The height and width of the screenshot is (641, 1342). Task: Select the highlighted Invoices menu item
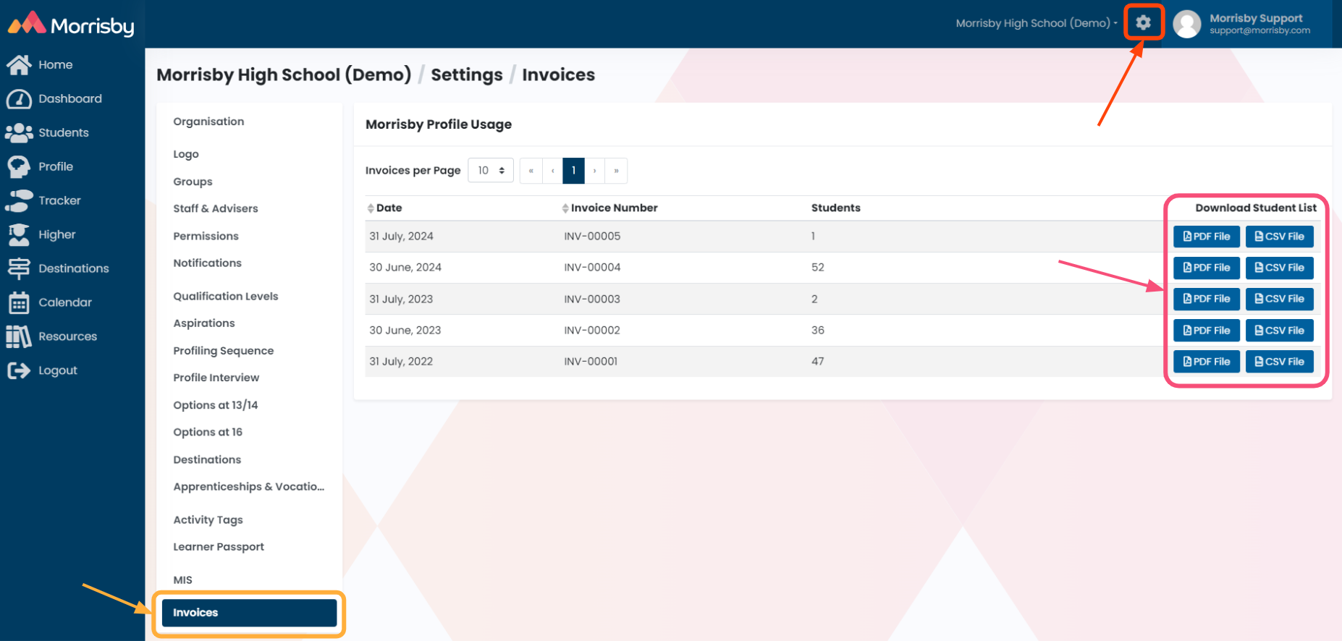(249, 613)
